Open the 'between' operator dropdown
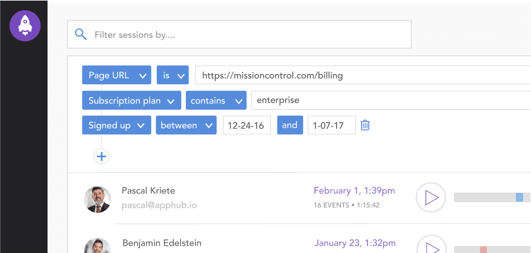 pos(186,125)
